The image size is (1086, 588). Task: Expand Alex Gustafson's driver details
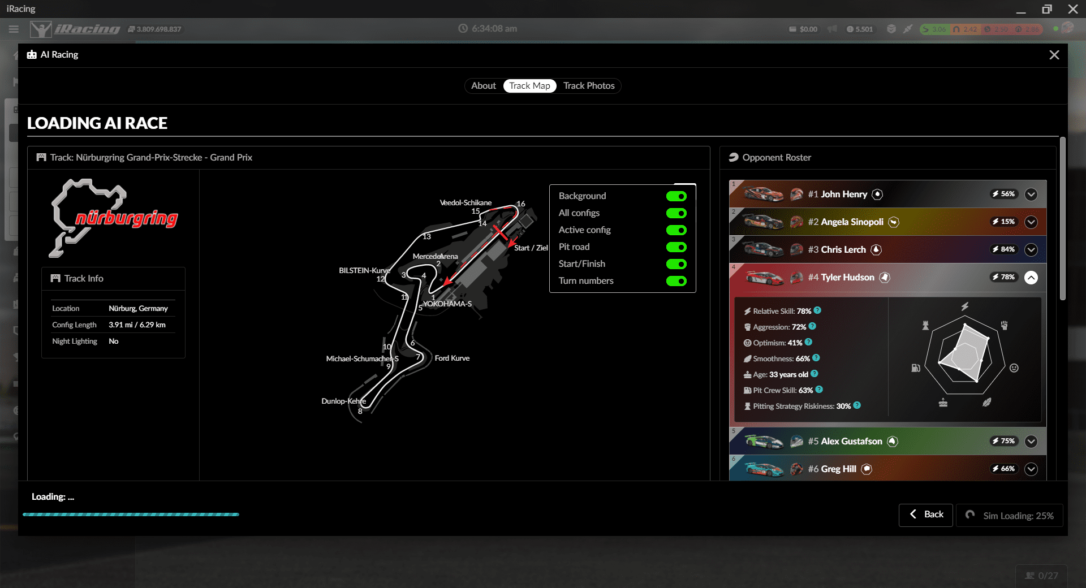1031,442
